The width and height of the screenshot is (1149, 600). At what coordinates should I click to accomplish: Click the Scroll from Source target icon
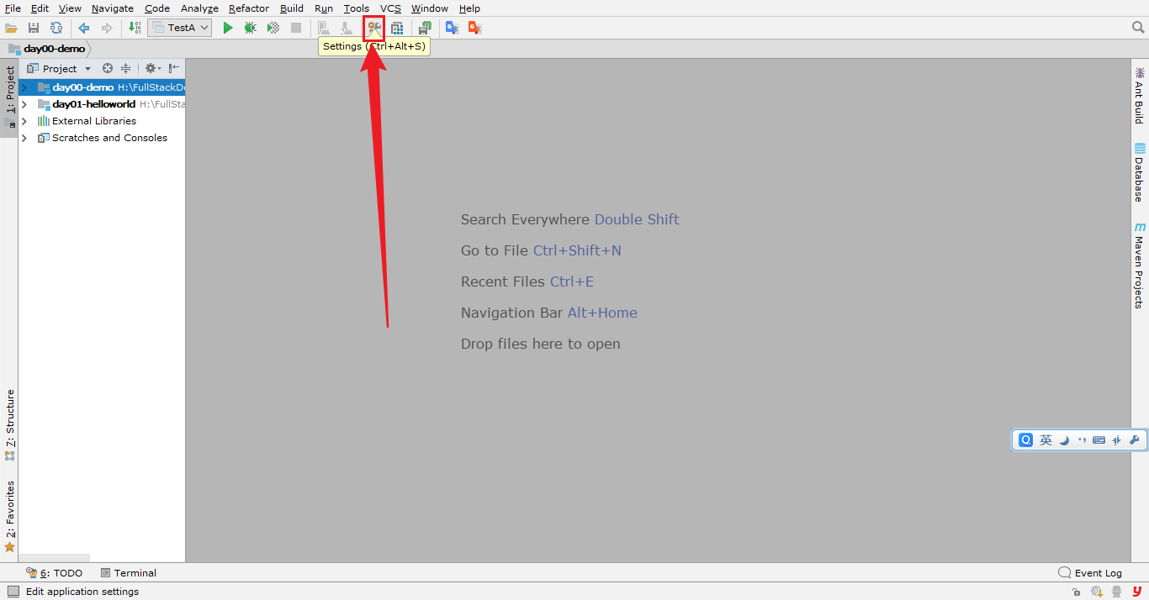click(108, 69)
